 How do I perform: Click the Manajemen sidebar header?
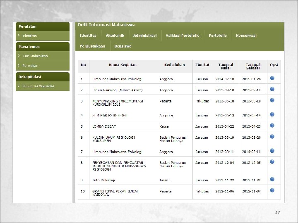pos(43,47)
